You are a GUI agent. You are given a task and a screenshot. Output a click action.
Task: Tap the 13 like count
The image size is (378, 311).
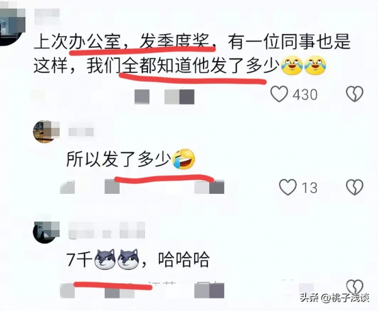[x=309, y=188]
